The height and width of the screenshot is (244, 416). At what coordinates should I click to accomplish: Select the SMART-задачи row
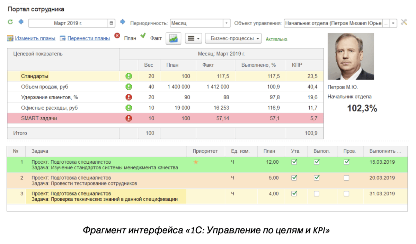(x=165, y=118)
